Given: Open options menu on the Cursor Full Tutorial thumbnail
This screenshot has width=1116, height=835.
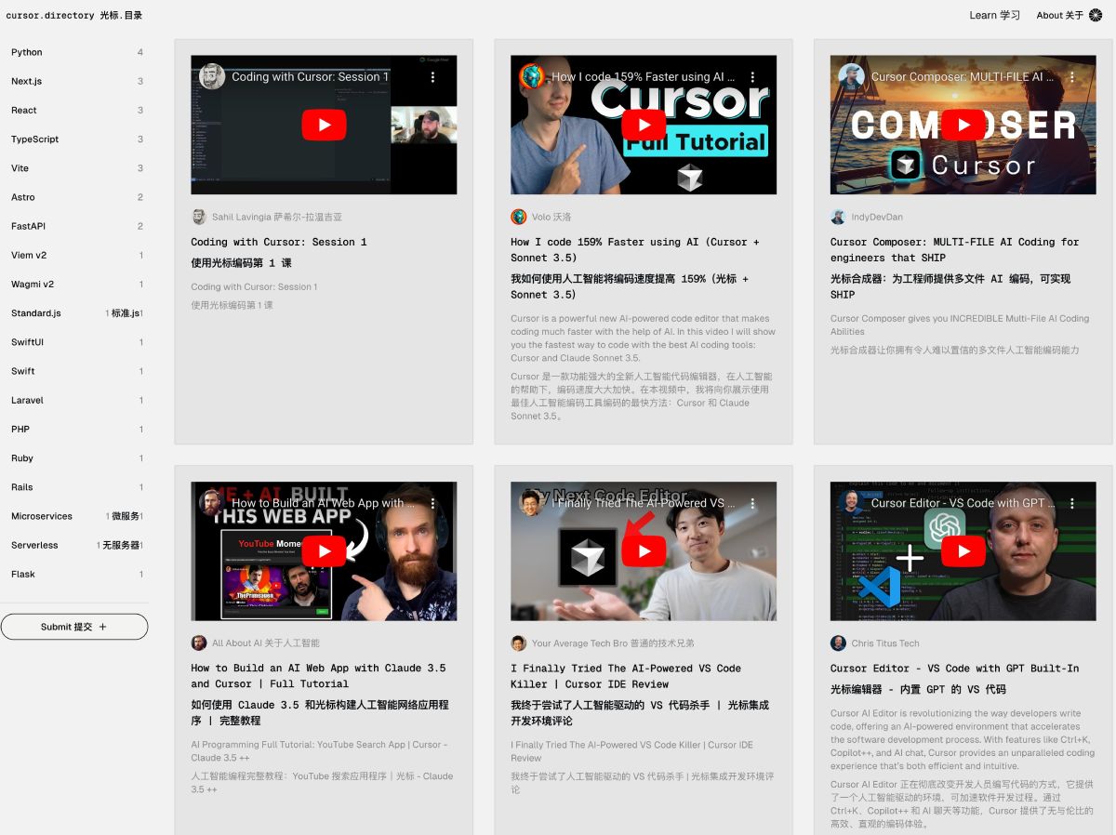Looking at the screenshot, I should 751,77.
